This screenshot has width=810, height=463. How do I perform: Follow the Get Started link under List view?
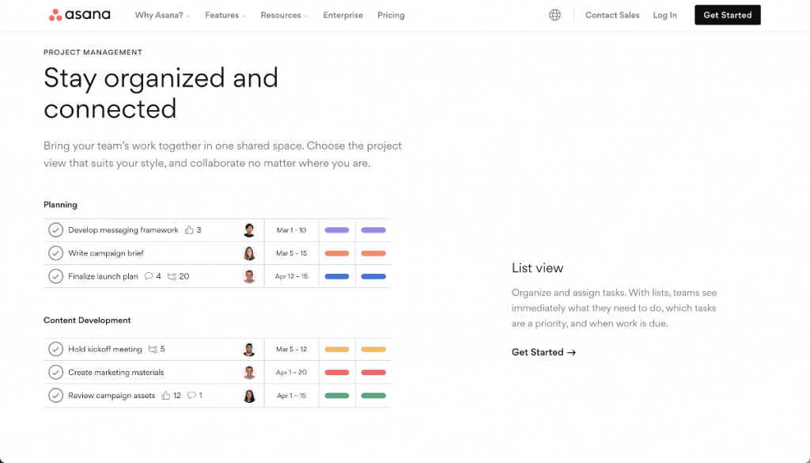543,351
